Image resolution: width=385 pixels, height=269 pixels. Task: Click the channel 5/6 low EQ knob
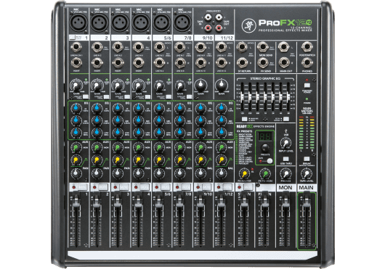(159, 133)
